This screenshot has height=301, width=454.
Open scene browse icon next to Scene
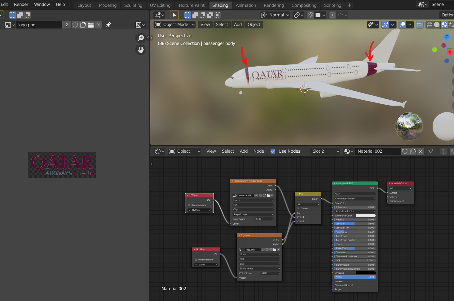pyautogui.click(x=423, y=4)
